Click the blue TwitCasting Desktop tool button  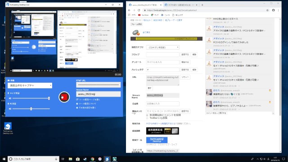coord(157,140)
